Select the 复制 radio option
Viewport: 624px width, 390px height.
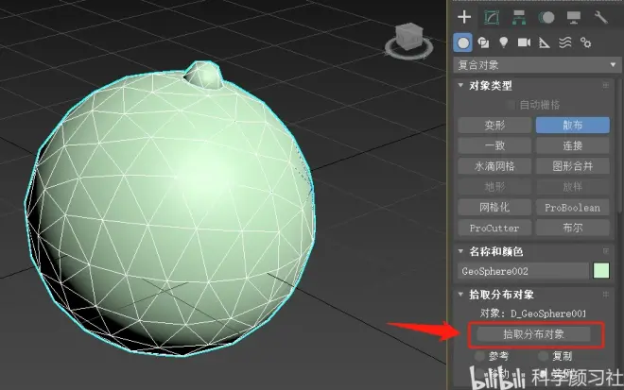pos(543,356)
